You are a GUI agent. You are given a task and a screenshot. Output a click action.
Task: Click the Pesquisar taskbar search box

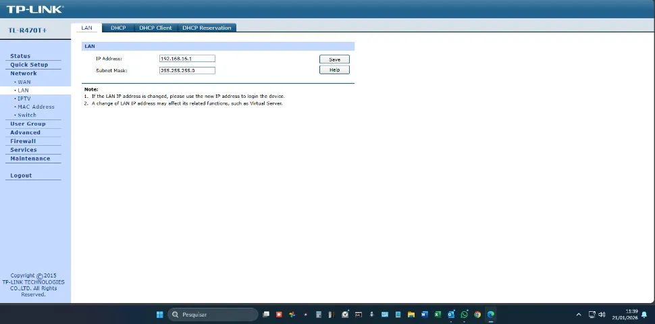click(x=213, y=315)
